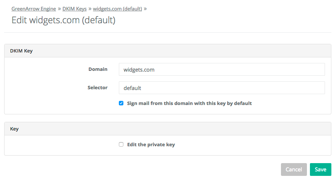Open the GreenArrow Engine breadcrumb link
This screenshot has height=180, width=334.
click(34, 8)
